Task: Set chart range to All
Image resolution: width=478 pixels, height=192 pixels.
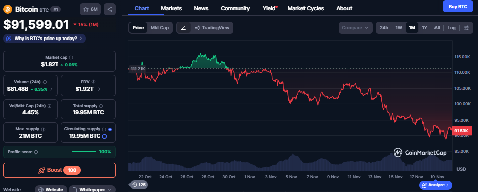Action: [437, 28]
